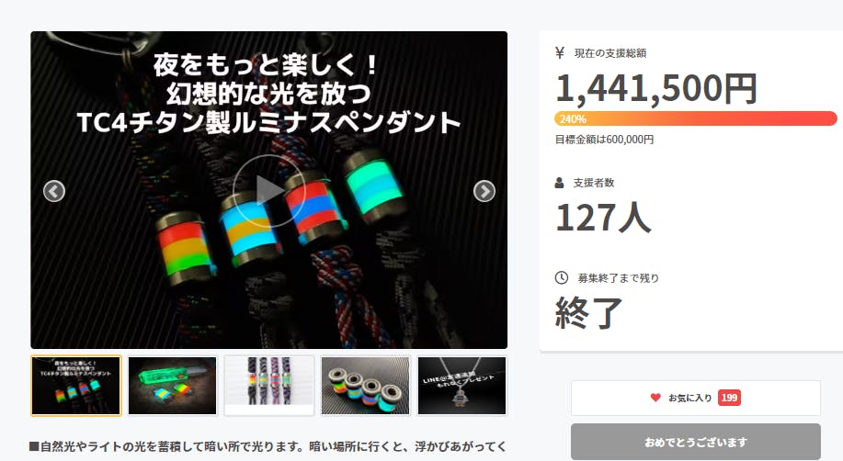Image resolution: width=843 pixels, height=461 pixels.
Task: Click the 199 favorites count badge
Action: (x=729, y=398)
